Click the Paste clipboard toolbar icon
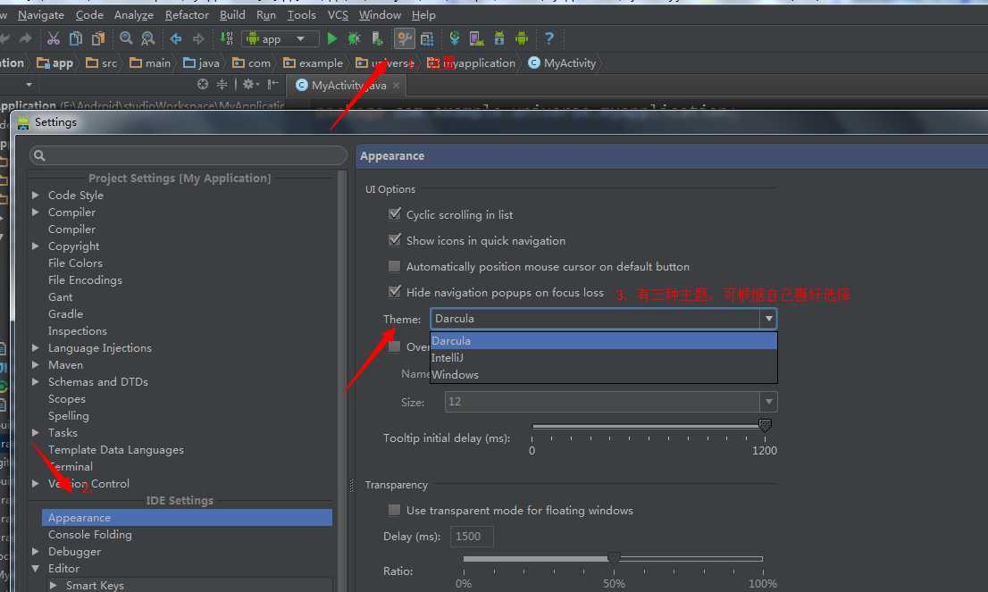Image resolution: width=988 pixels, height=592 pixels. 98,39
